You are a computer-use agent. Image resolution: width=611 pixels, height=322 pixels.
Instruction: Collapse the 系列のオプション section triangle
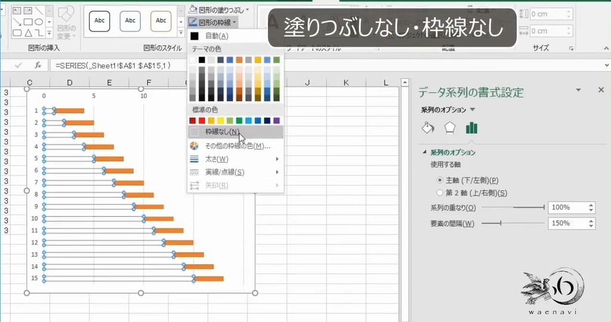click(x=424, y=152)
